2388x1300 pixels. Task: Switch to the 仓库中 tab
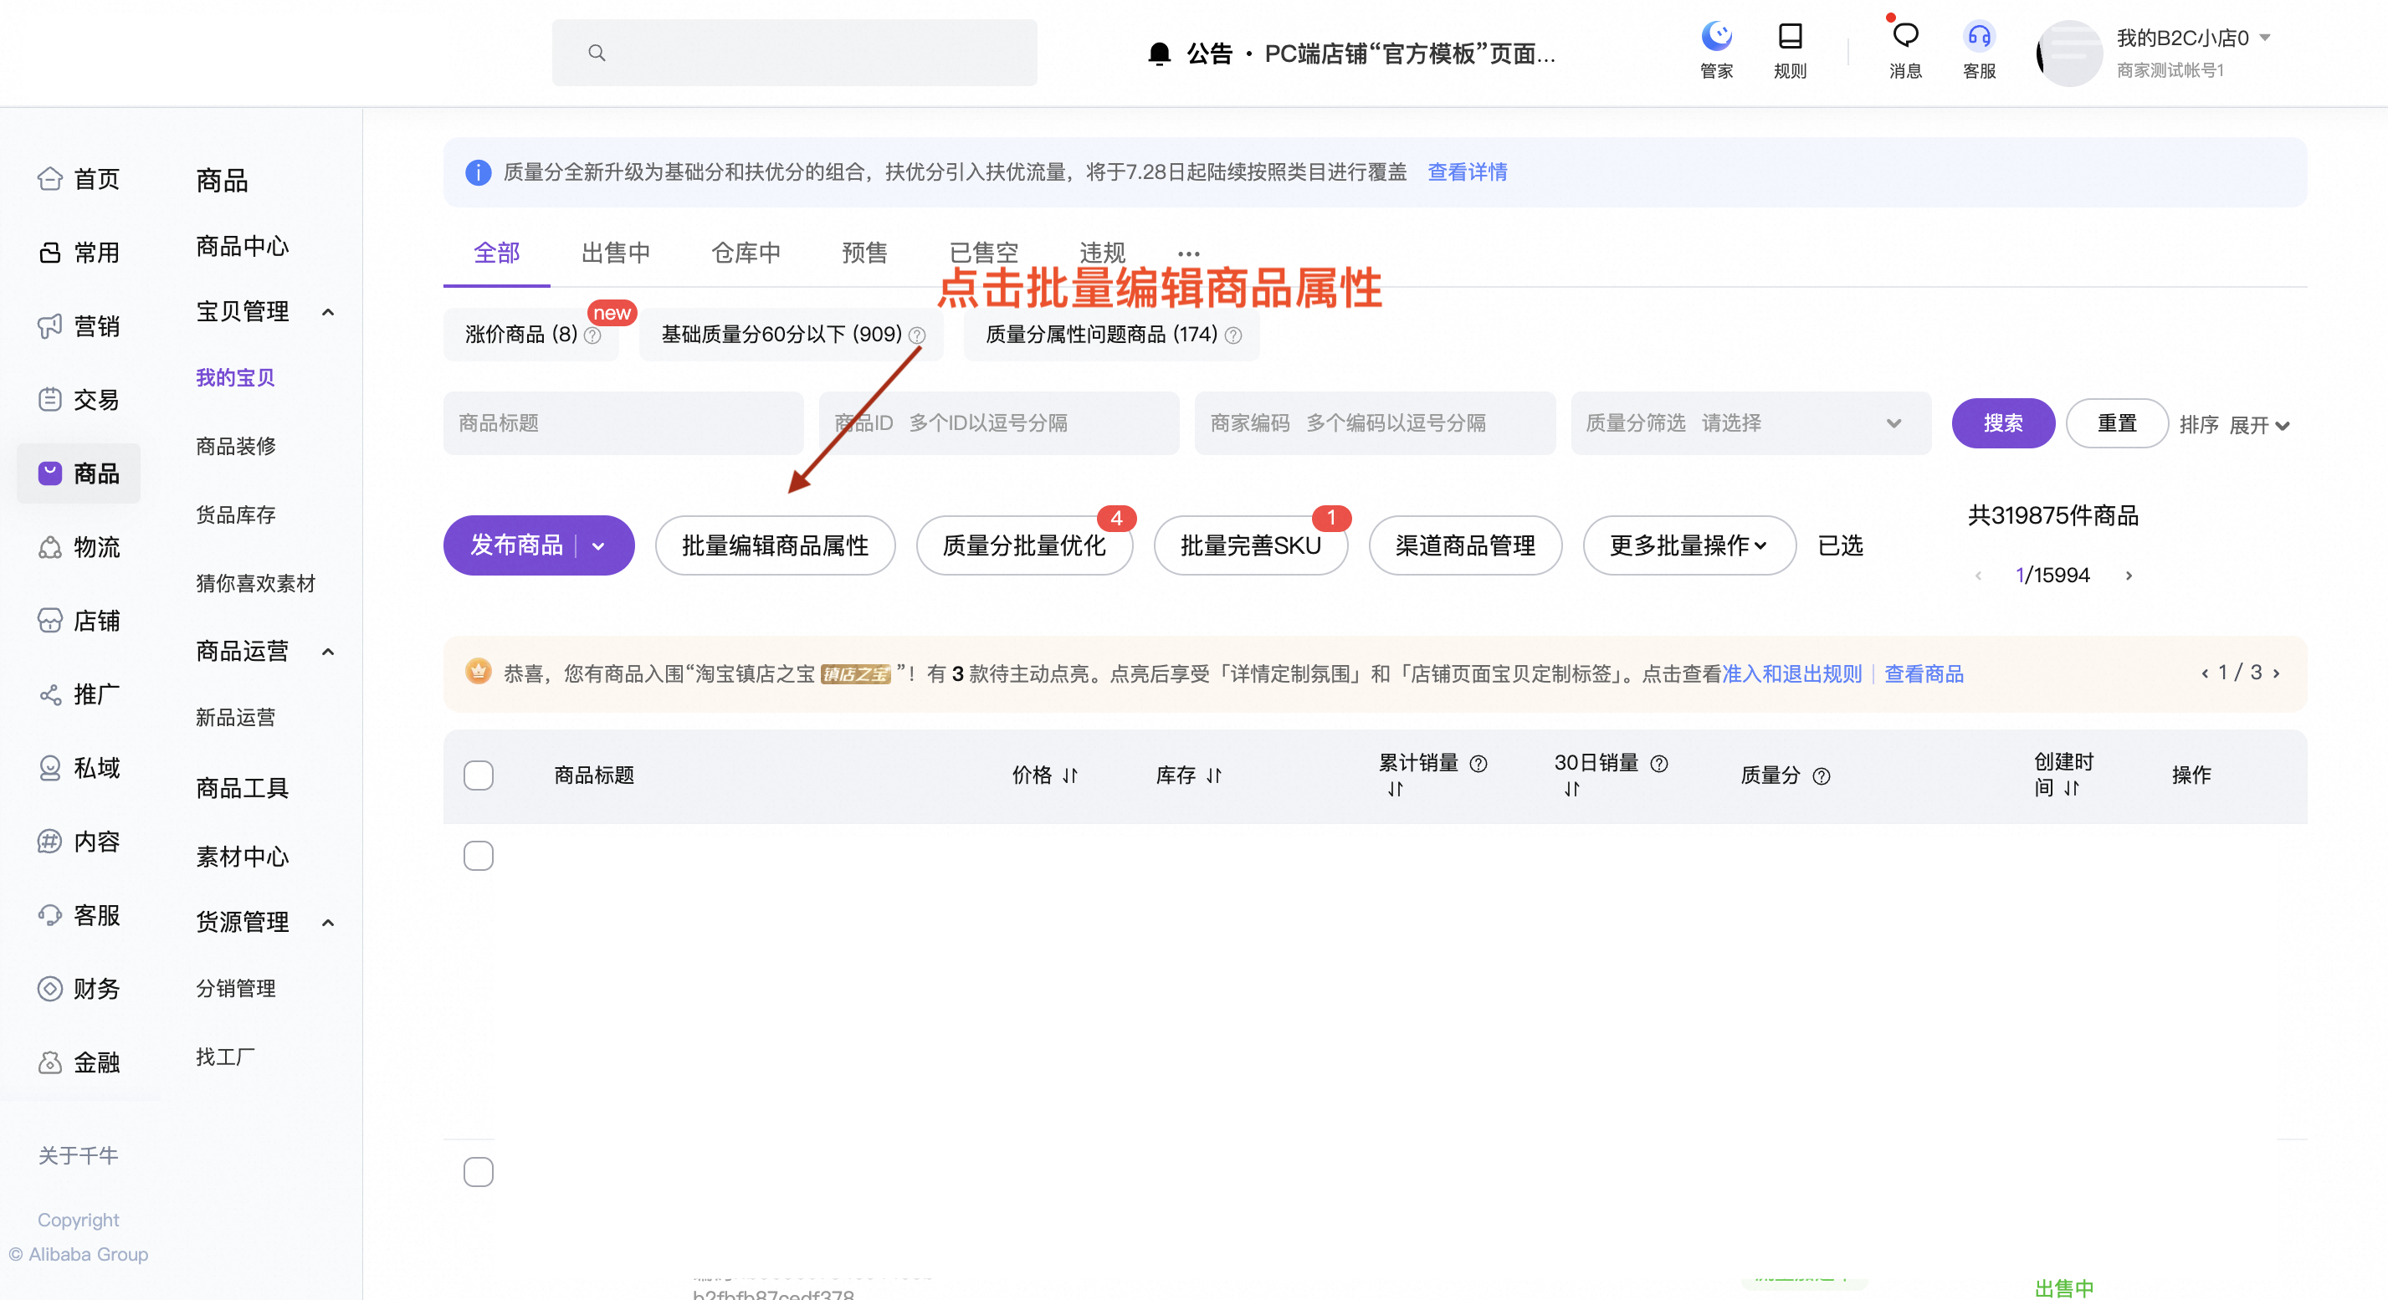pyautogui.click(x=746, y=253)
